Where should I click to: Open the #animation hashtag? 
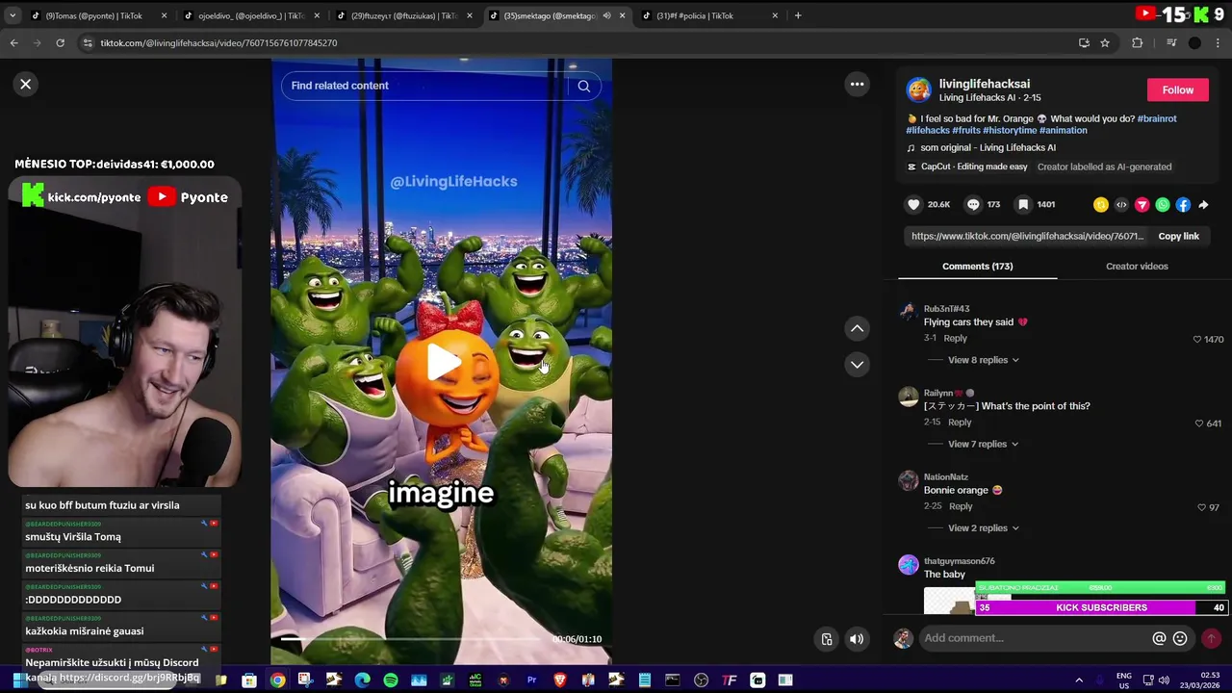(x=1064, y=130)
